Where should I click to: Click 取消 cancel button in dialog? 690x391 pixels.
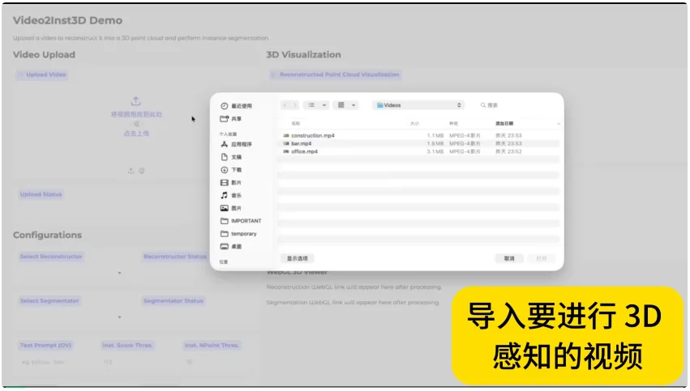(509, 258)
